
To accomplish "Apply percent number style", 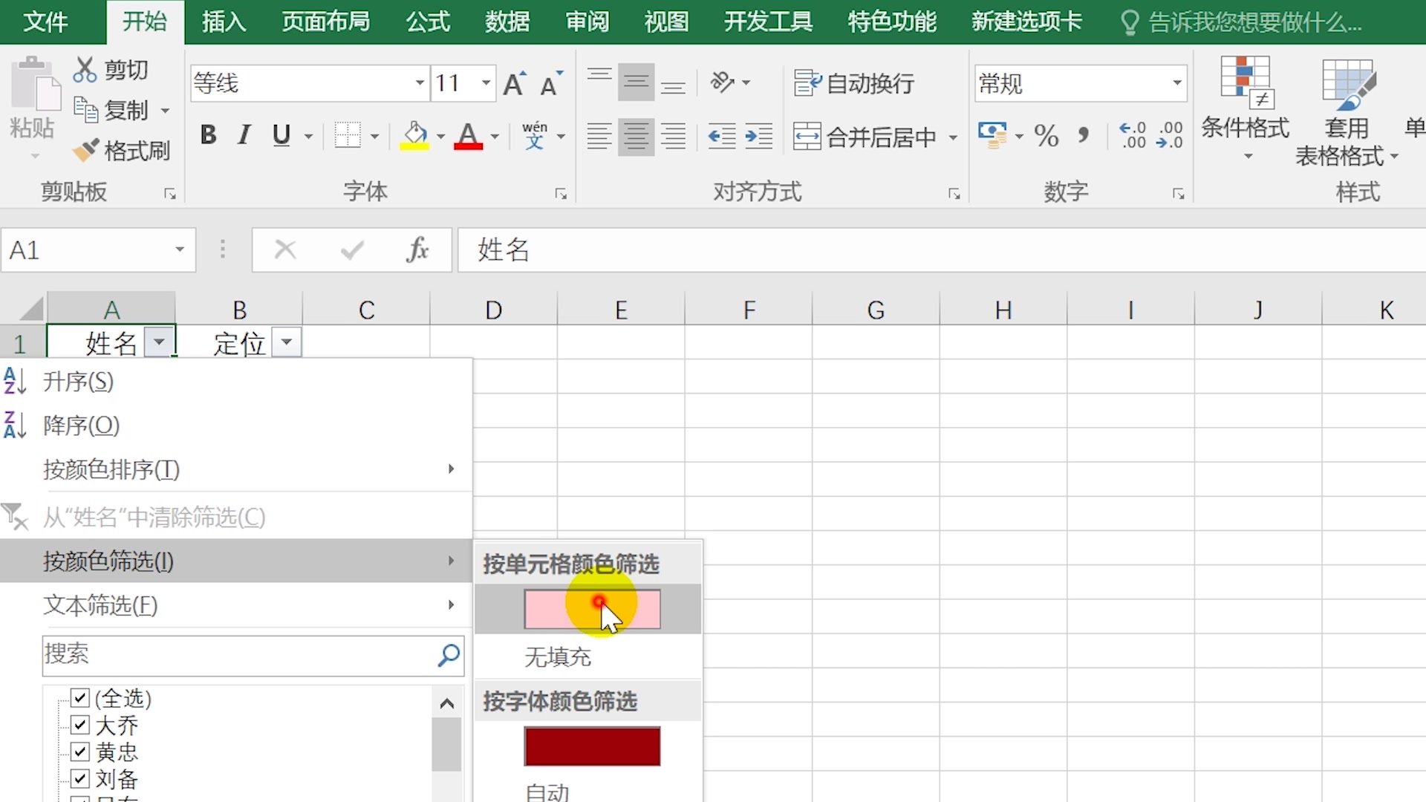I will click(x=1046, y=136).
